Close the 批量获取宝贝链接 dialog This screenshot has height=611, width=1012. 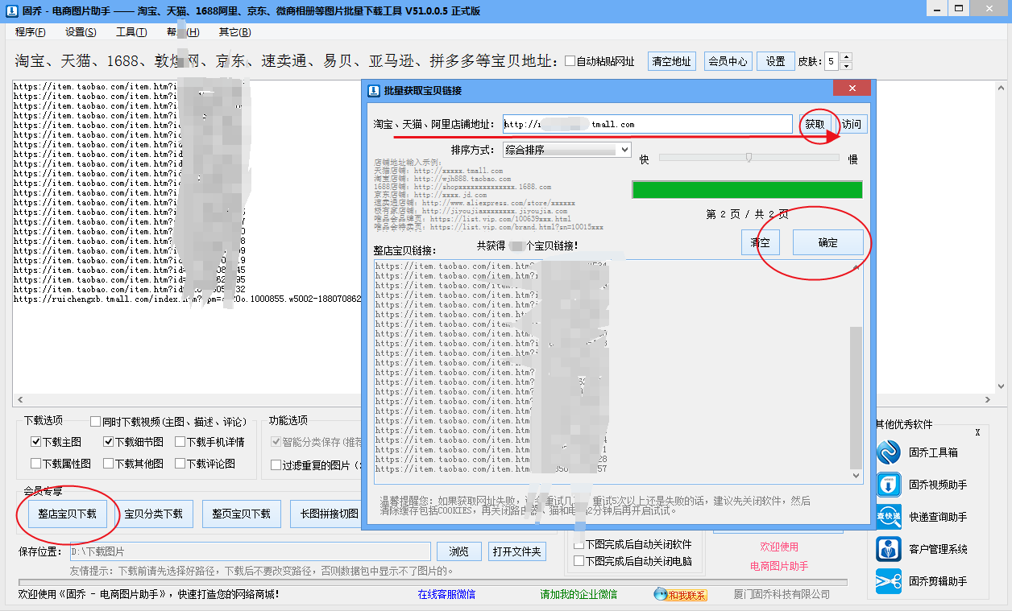[x=851, y=89]
